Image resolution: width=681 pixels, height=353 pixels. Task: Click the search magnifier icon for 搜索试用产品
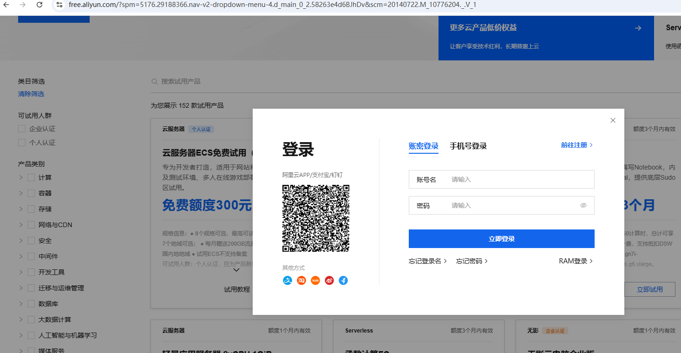tap(155, 81)
